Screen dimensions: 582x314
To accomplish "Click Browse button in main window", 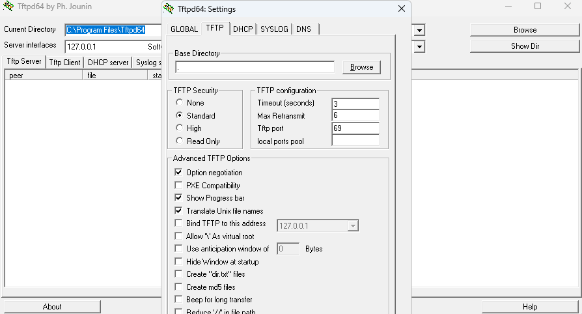I will pos(525,30).
